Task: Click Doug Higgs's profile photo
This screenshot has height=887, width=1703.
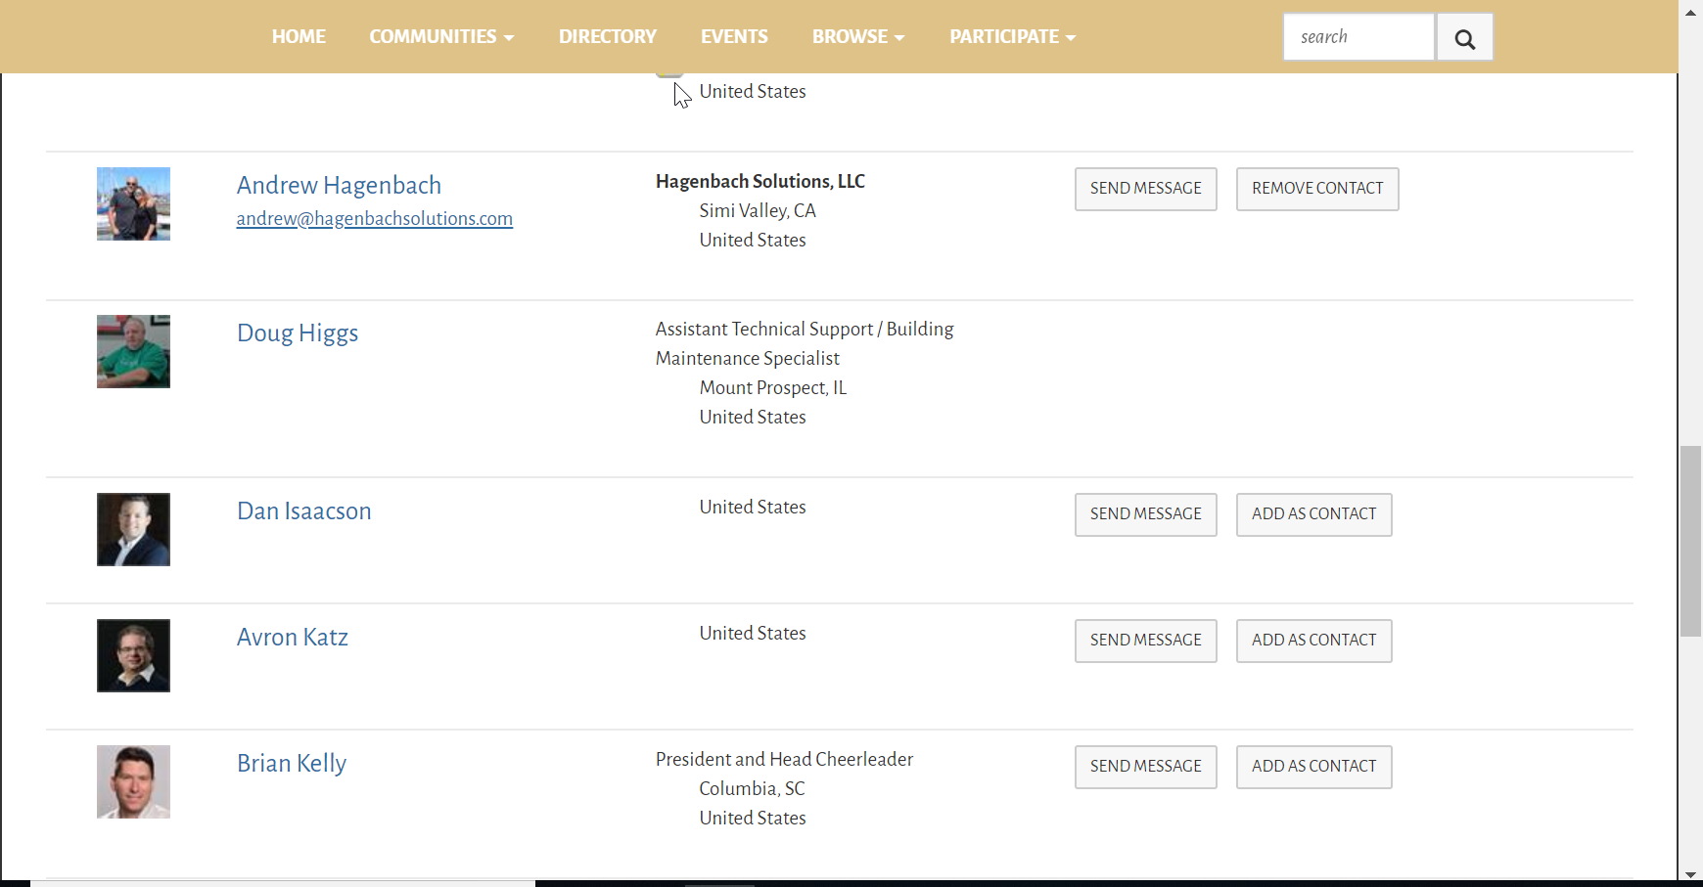Action: (133, 351)
